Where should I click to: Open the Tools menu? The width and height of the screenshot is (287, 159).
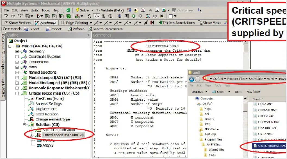45,10
